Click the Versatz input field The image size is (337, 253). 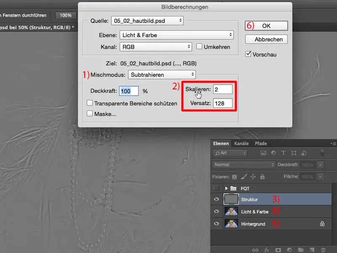pyautogui.click(x=223, y=103)
